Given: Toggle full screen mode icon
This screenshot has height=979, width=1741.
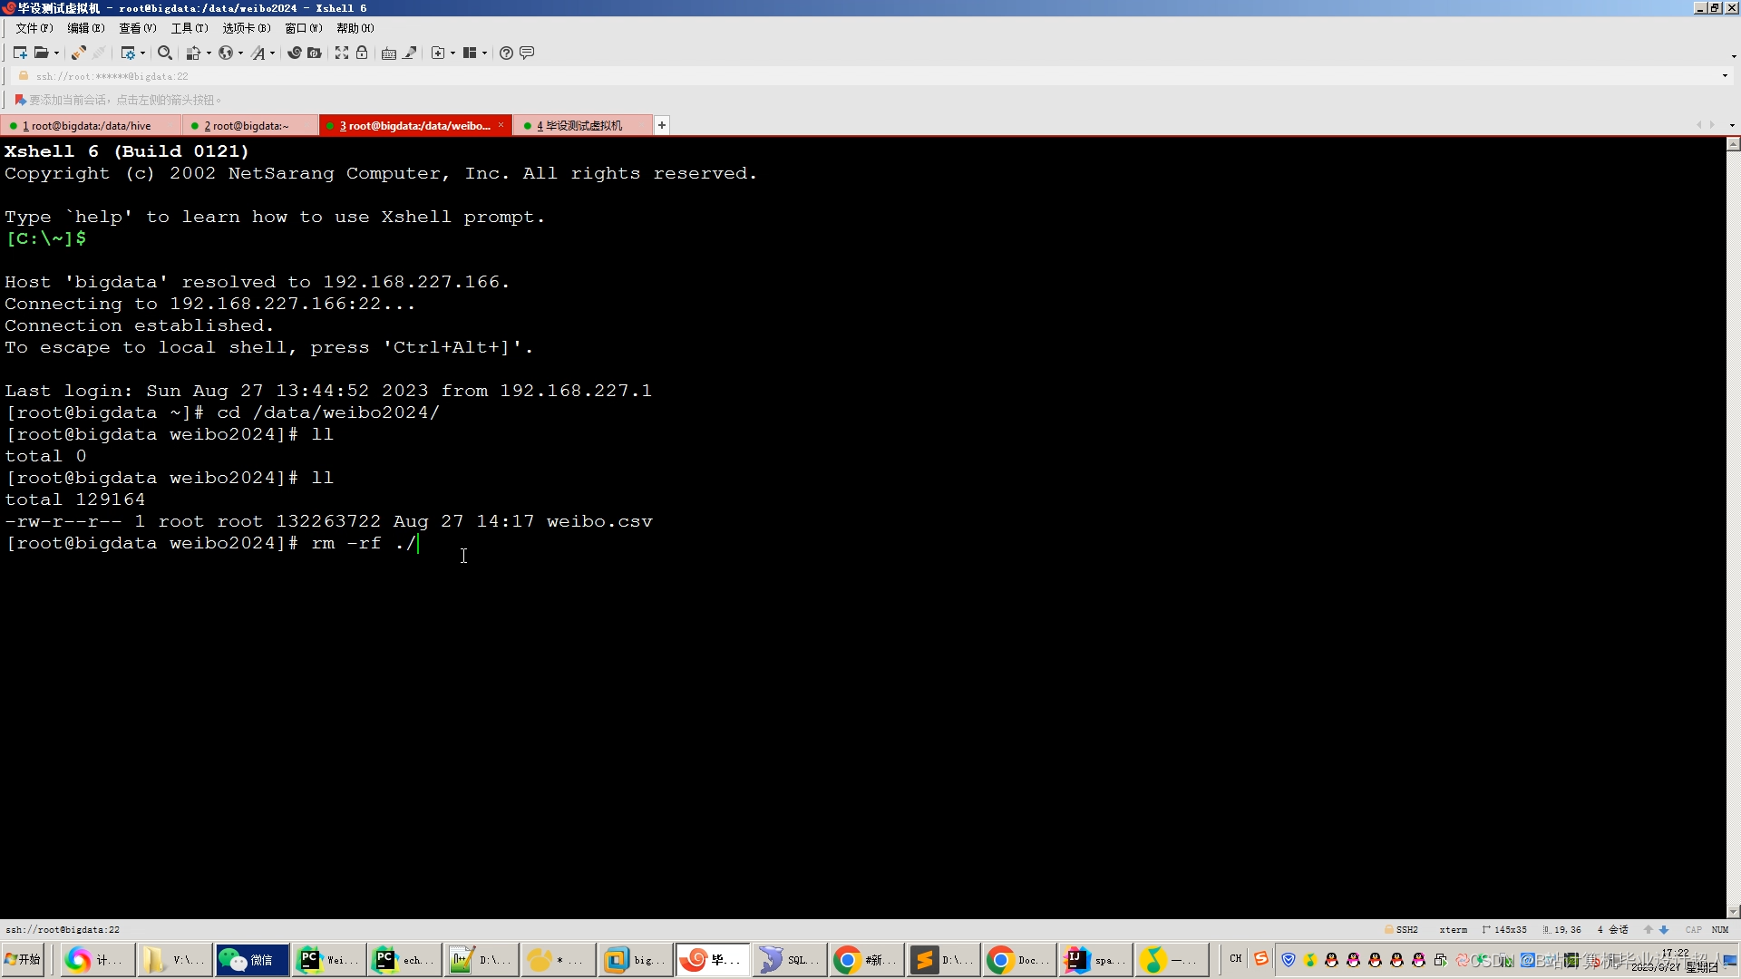Looking at the screenshot, I should [341, 53].
